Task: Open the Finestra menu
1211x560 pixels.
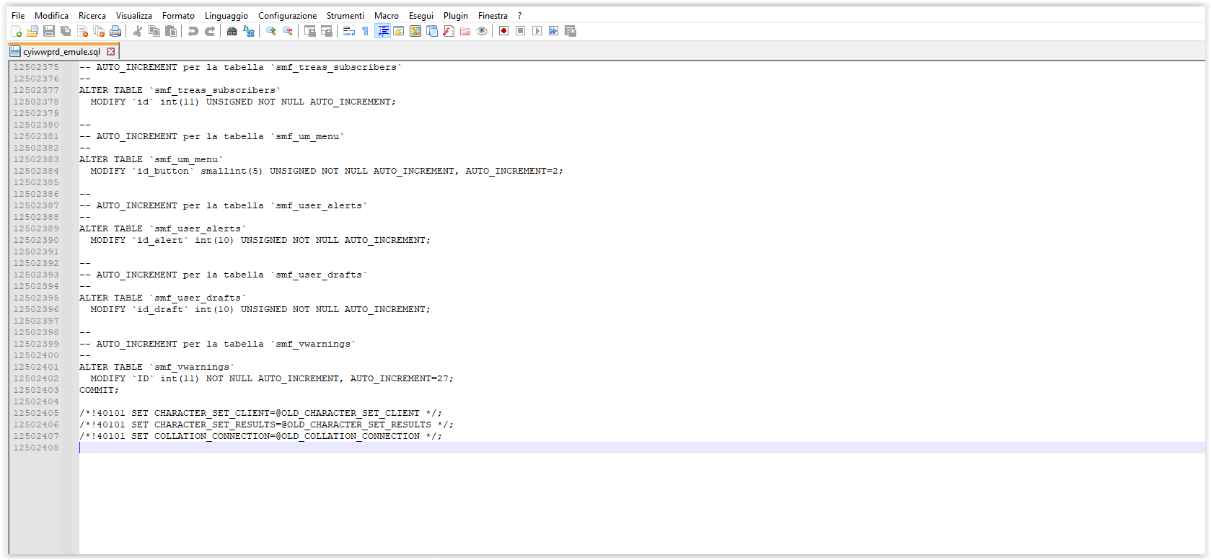Action: tap(493, 15)
